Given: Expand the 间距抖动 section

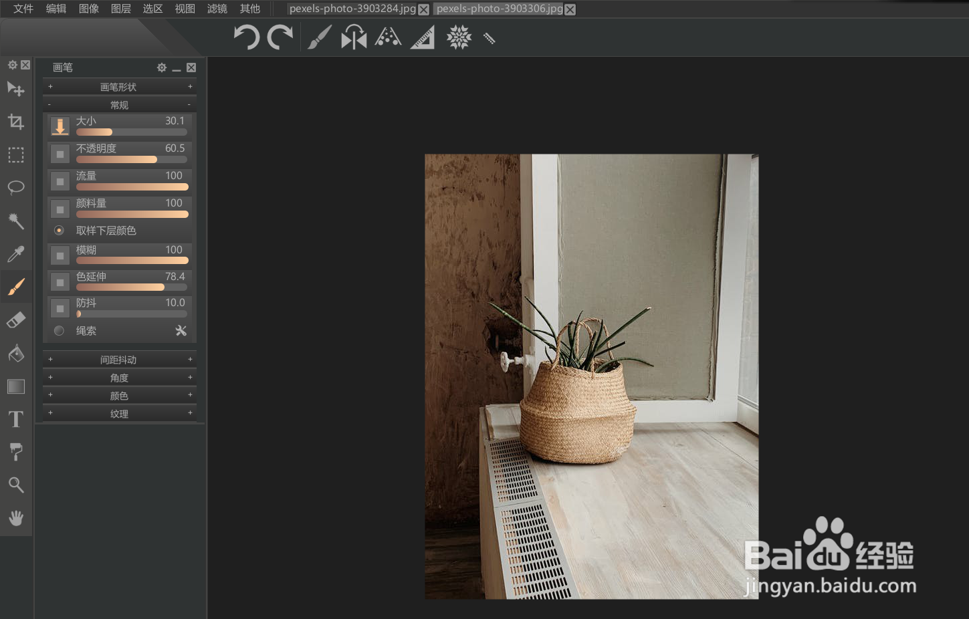Looking at the screenshot, I should point(120,360).
